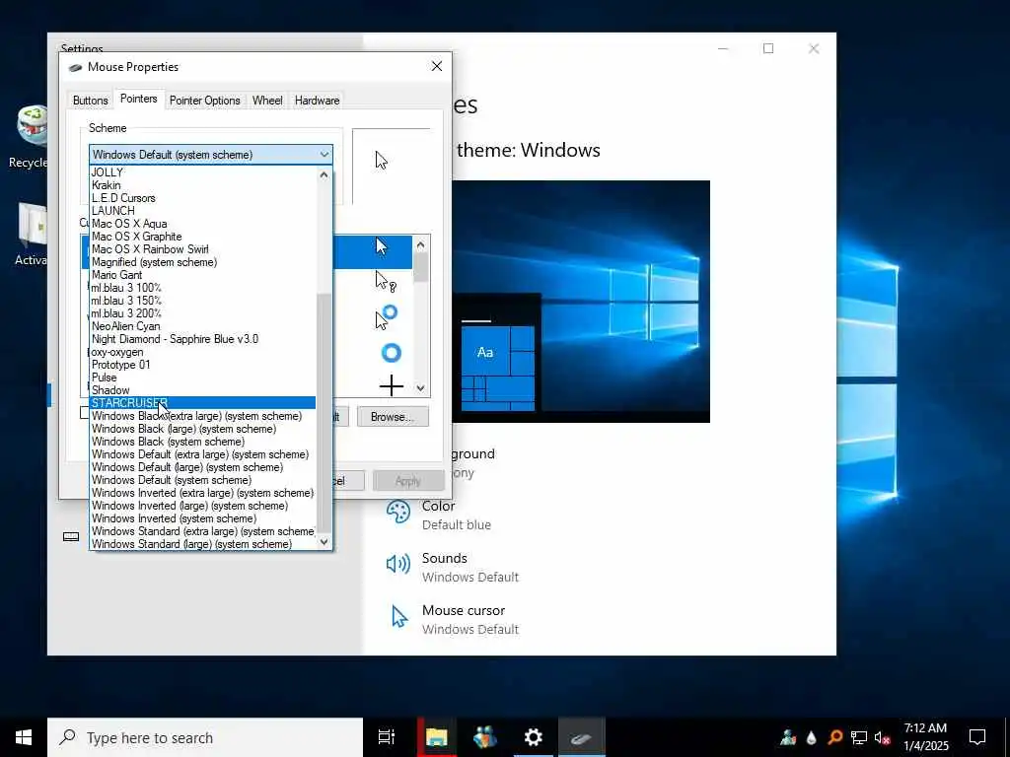Select Mac OS X Graphite scheme
The image size is (1010, 757).
click(x=202, y=237)
